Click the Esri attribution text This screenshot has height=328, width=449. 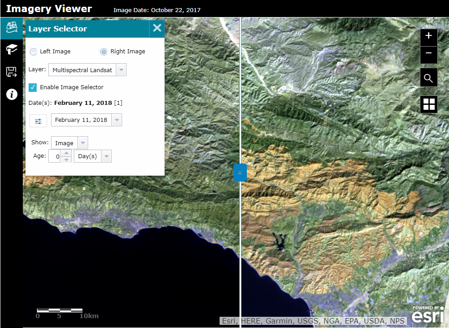click(x=313, y=321)
